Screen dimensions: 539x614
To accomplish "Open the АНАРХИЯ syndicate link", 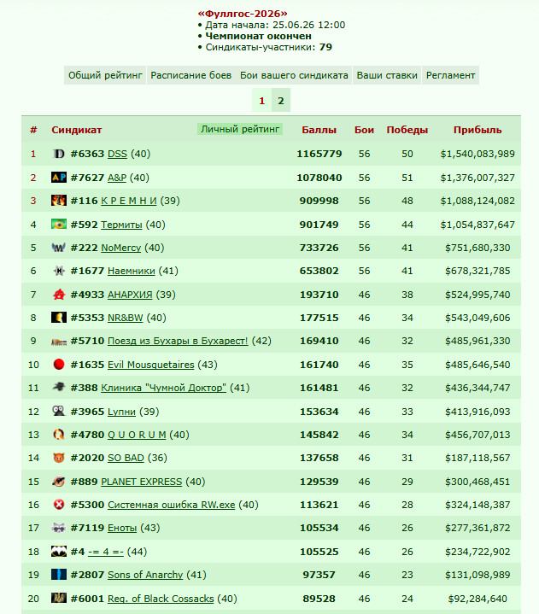I will click(x=130, y=295).
